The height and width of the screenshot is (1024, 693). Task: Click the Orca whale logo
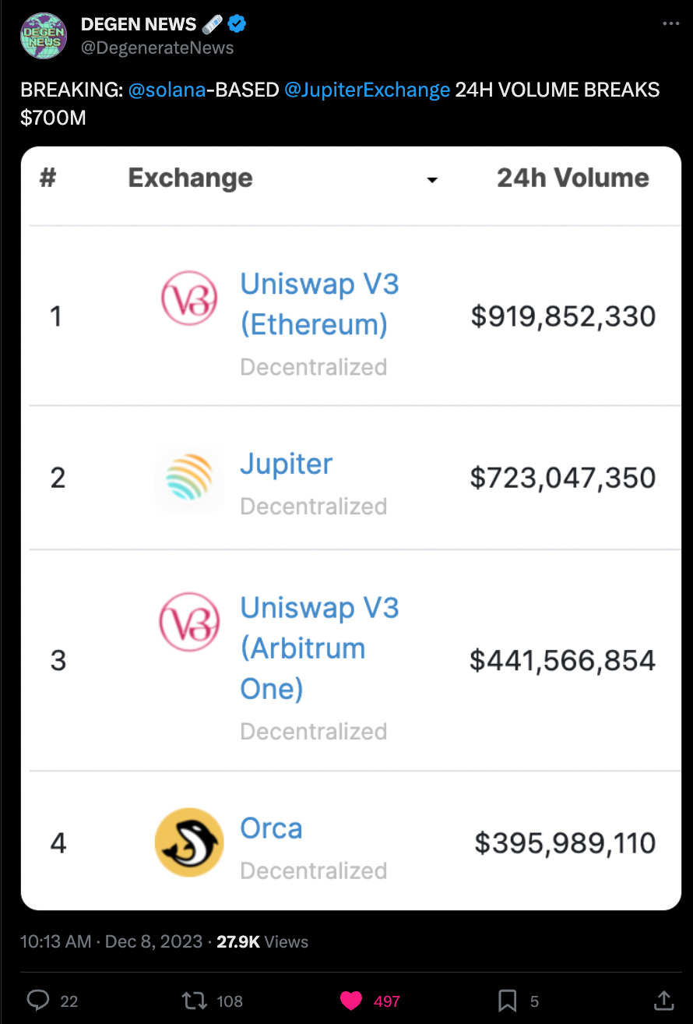189,842
